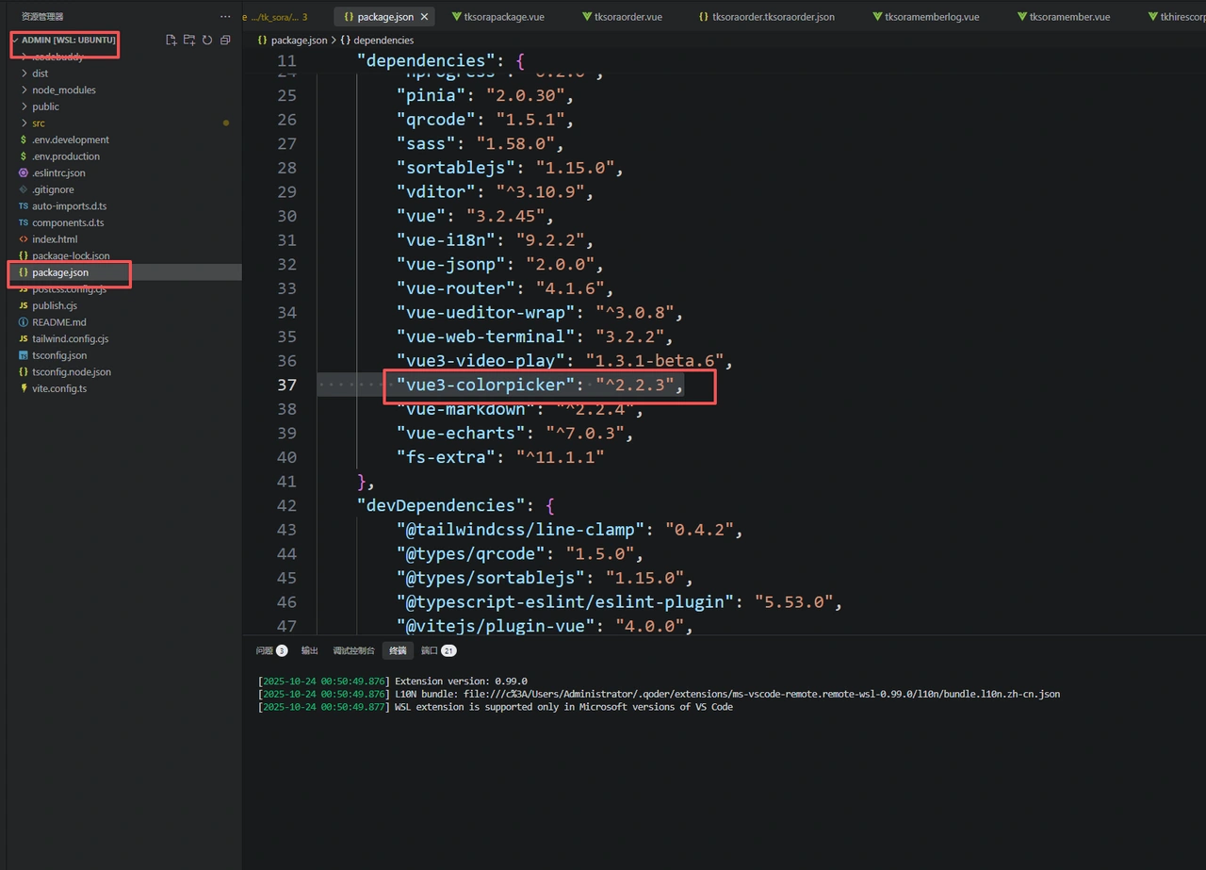This screenshot has height=870, width=1206.
Task: Open the 端口 ports panel tab
Action: pyautogui.click(x=438, y=650)
